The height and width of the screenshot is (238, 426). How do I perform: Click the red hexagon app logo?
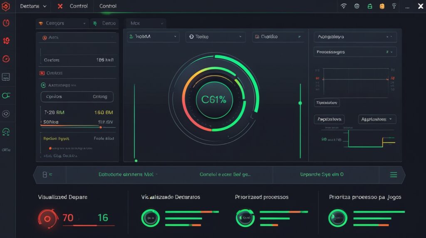[6, 6]
